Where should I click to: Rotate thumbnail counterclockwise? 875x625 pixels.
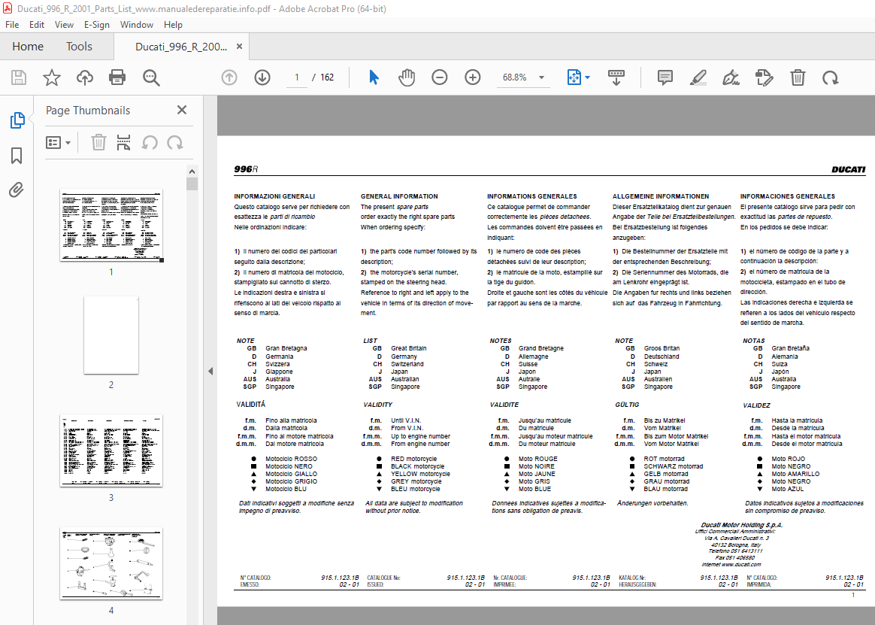(x=149, y=143)
